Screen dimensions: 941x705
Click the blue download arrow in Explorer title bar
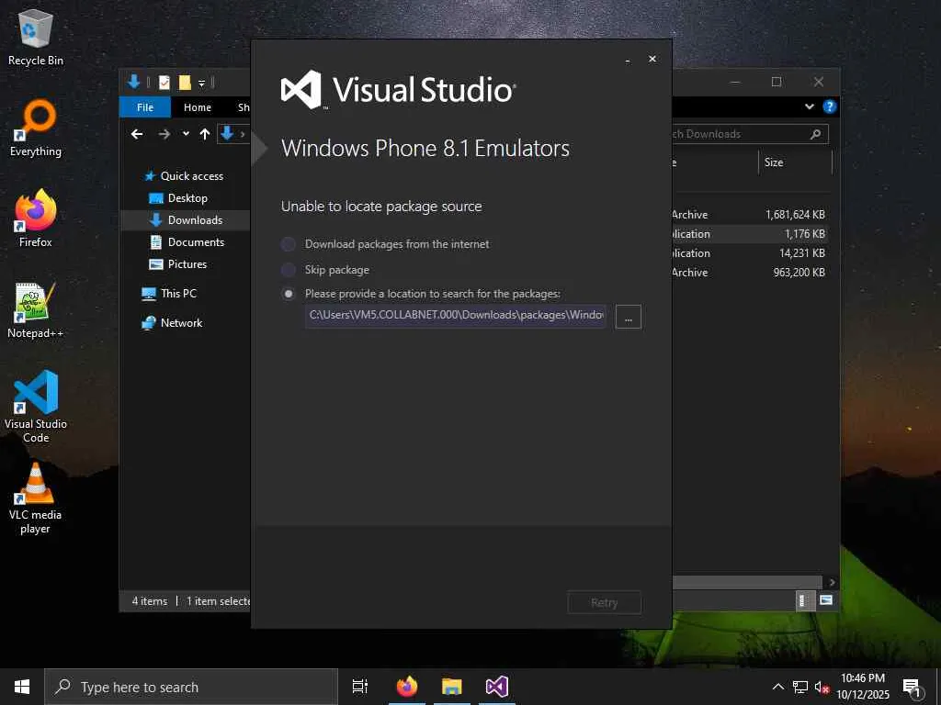click(x=134, y=82)
